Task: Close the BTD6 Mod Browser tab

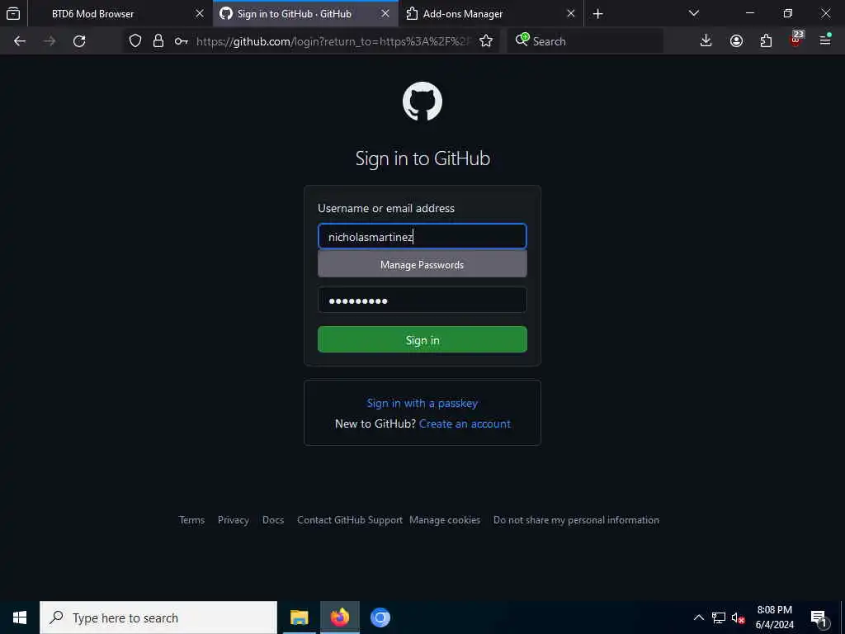Action: (200, 14)
